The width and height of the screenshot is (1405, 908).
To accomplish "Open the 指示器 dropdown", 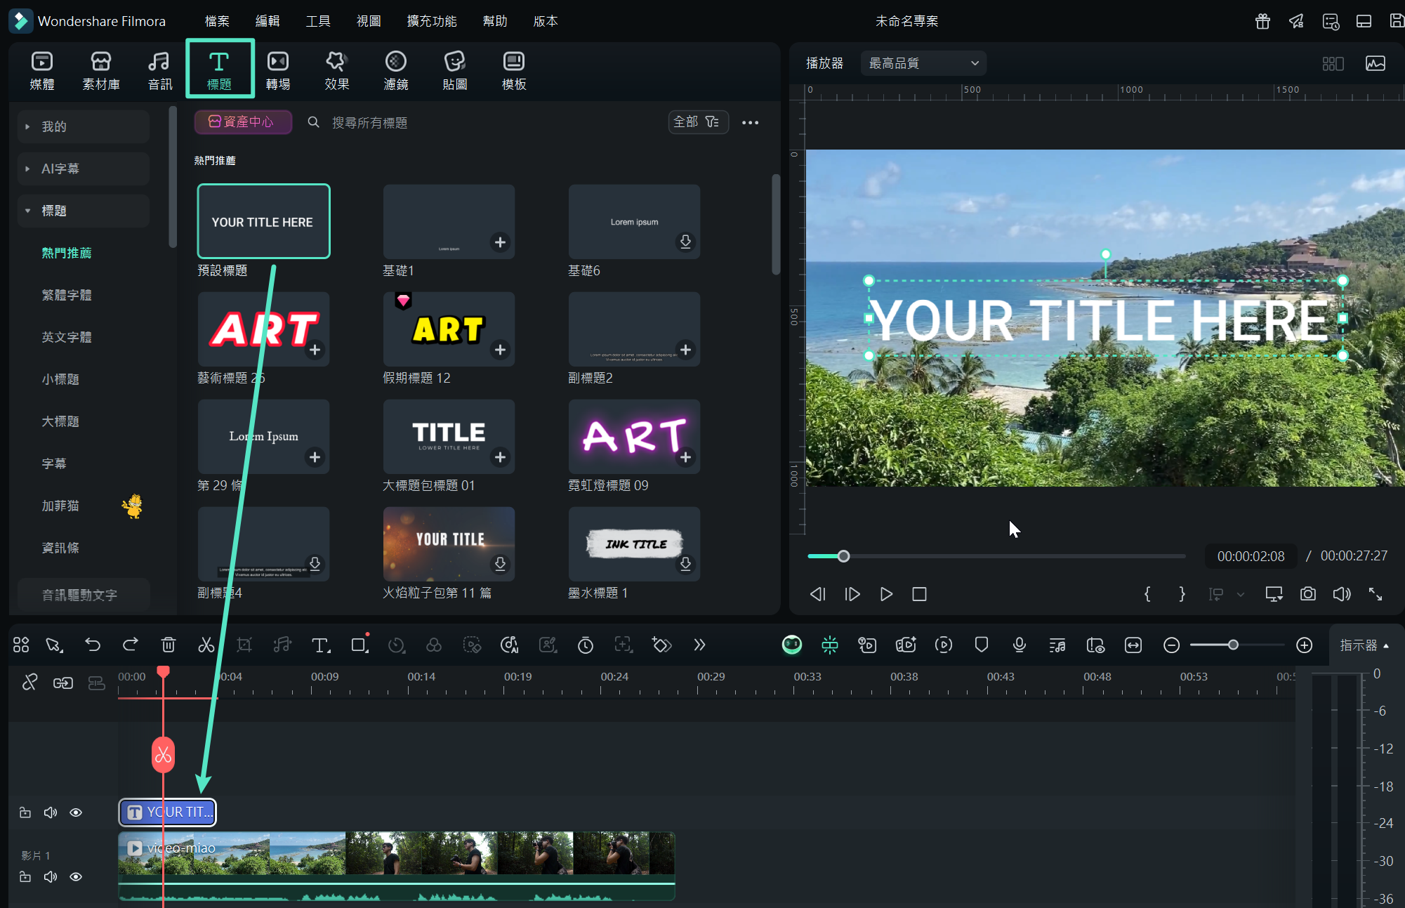I will pos(1365,645).
